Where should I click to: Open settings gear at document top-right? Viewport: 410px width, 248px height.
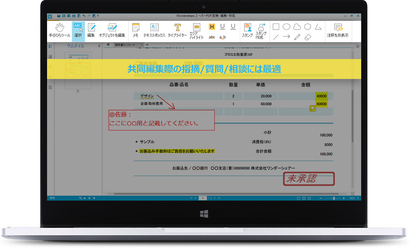pyautogui.click(x=358, y=47)
